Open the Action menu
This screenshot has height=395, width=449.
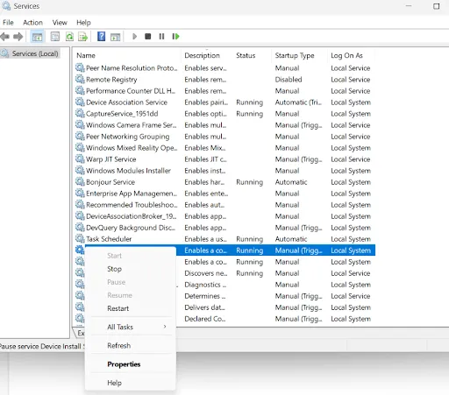[x=32, y=23]
